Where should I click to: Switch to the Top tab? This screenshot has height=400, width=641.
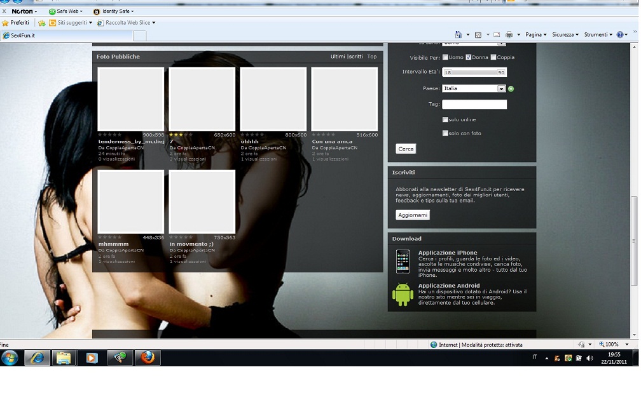tap(372, 57)
